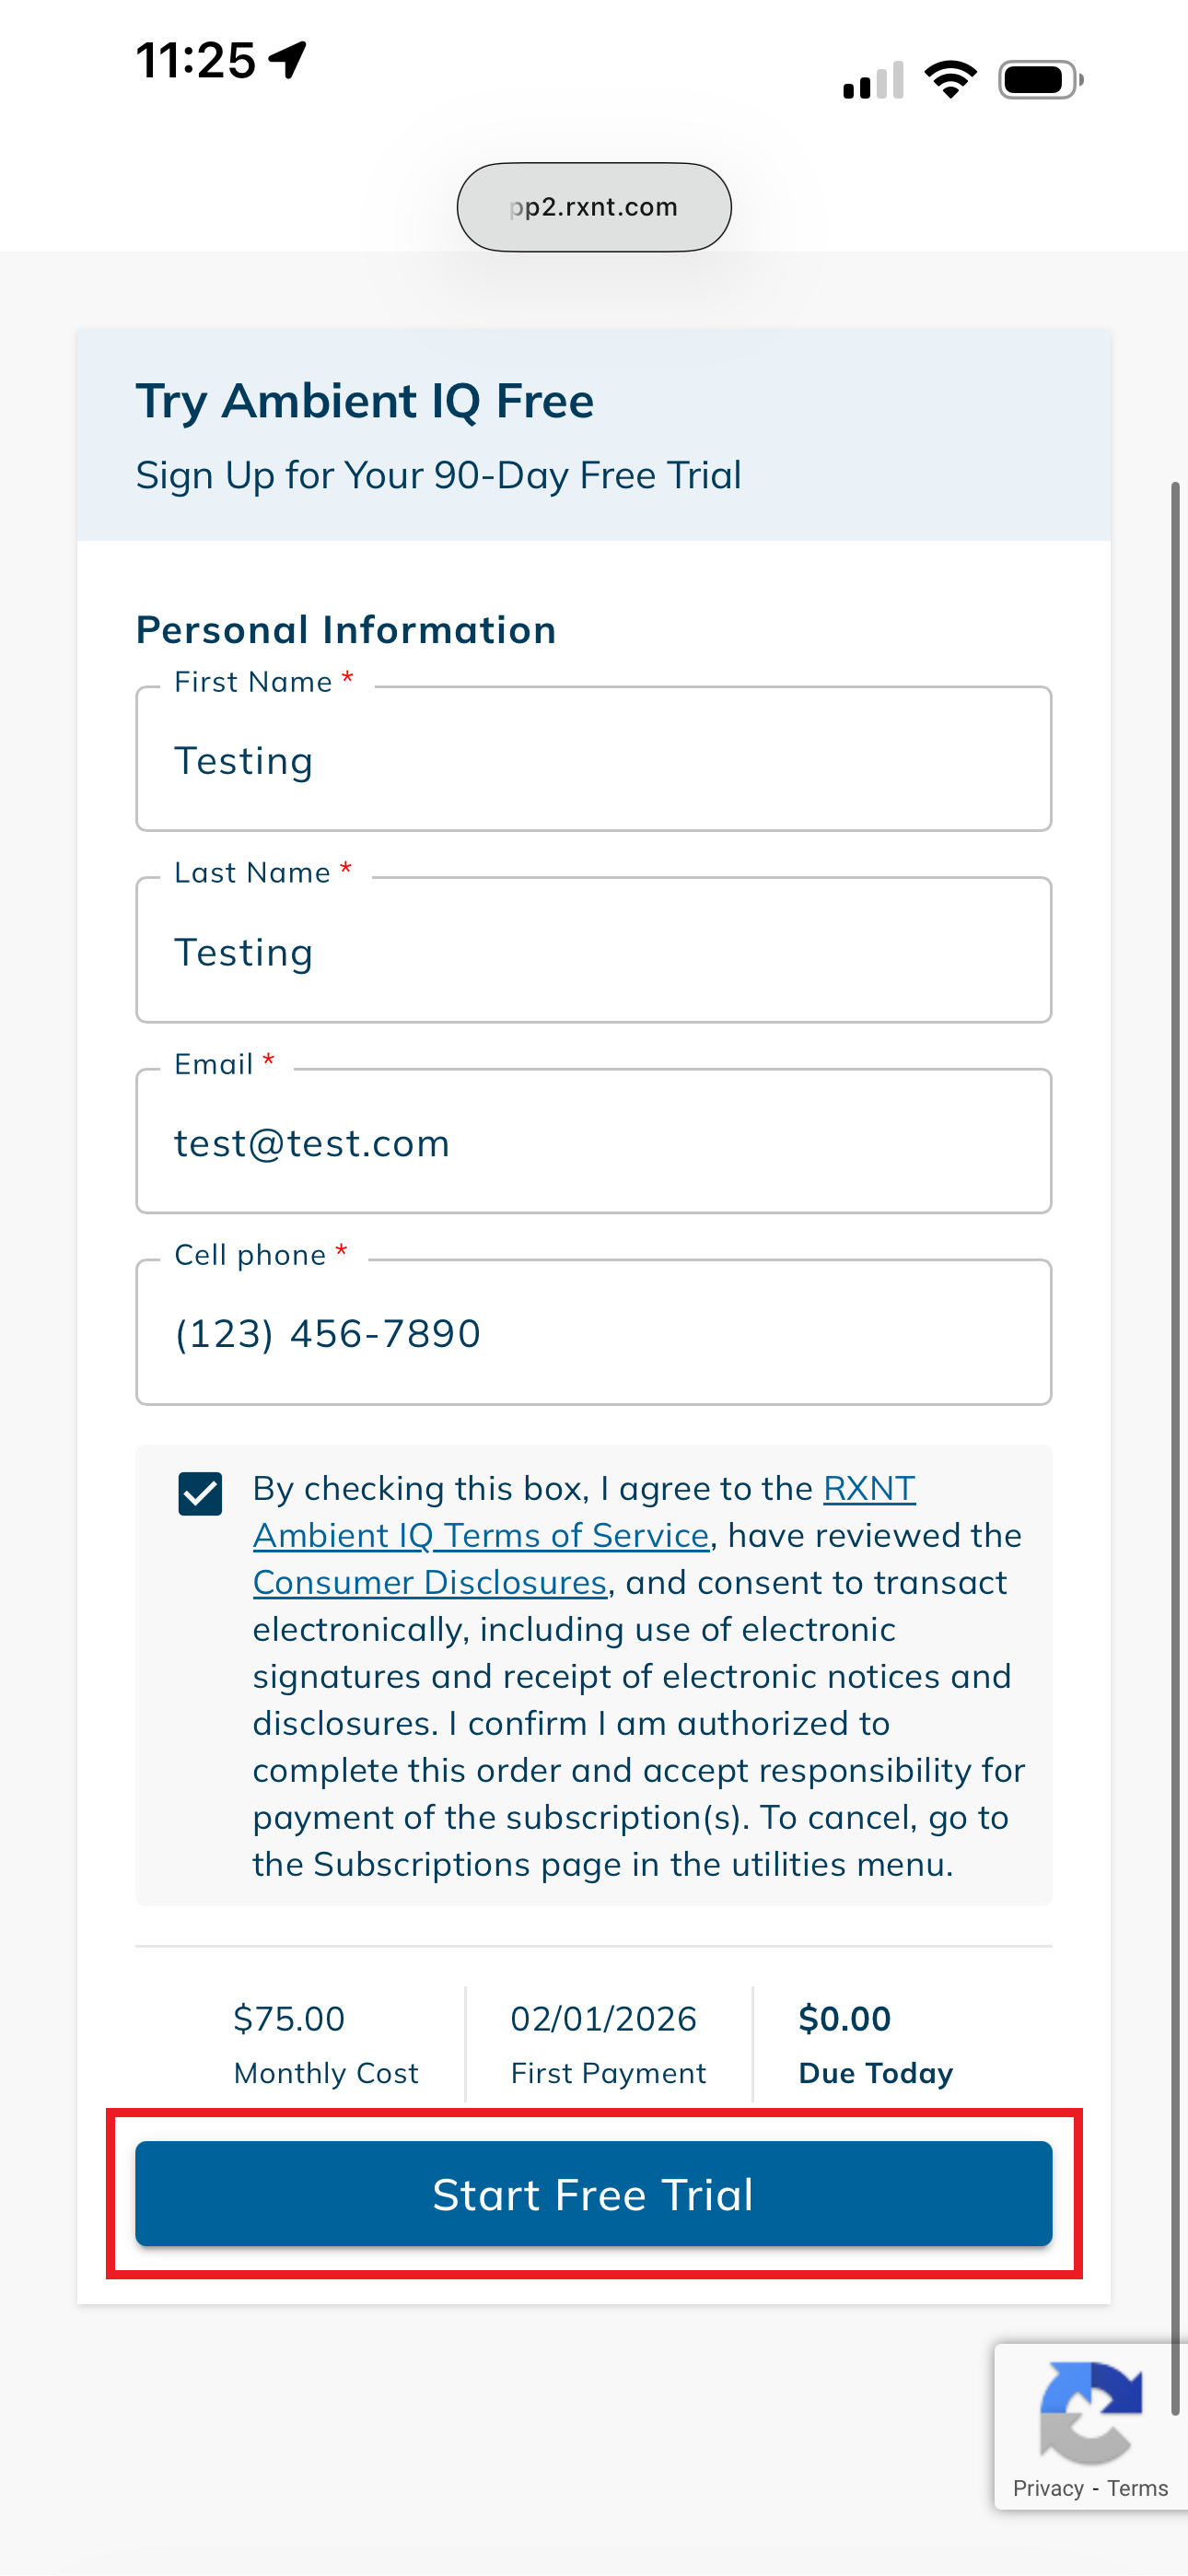Click the reCAPTCHA logo badge
1188x2576 pixels.
click(1090, 2412)
